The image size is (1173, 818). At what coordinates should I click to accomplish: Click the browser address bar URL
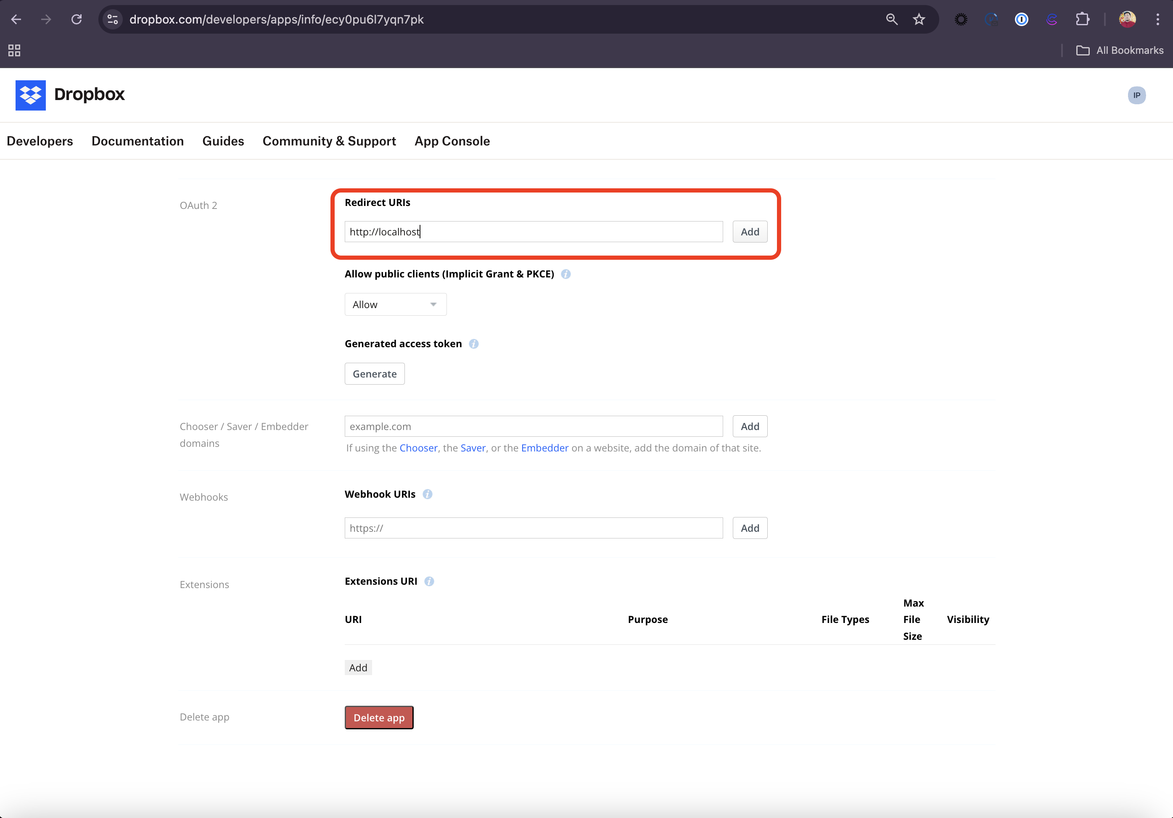click(276, 19)
